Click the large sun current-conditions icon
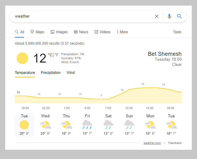 (x=22, y=58)
